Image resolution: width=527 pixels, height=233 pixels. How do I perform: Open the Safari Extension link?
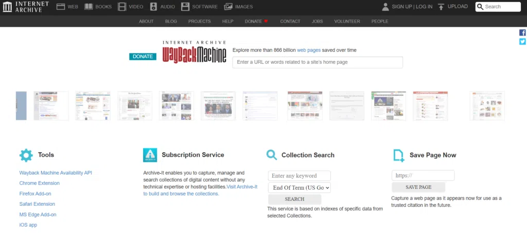tap(37, 204)
